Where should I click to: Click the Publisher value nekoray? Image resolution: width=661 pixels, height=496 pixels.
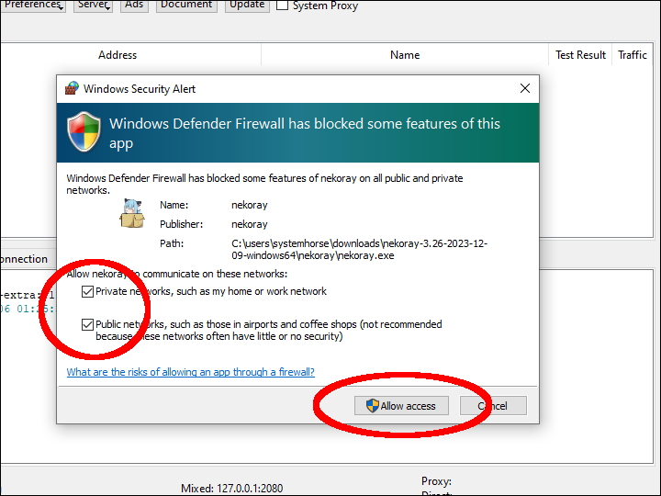click(x=250, y=224)
